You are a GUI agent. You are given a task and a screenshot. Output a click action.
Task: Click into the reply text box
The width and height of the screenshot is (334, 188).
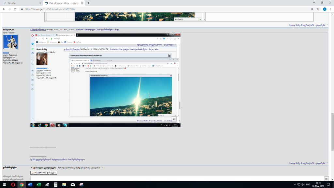[177, 179]
